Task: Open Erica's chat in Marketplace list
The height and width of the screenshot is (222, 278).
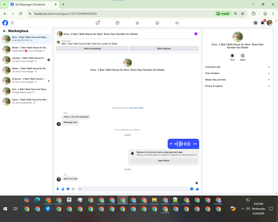Action: click(x=26, y=39)
